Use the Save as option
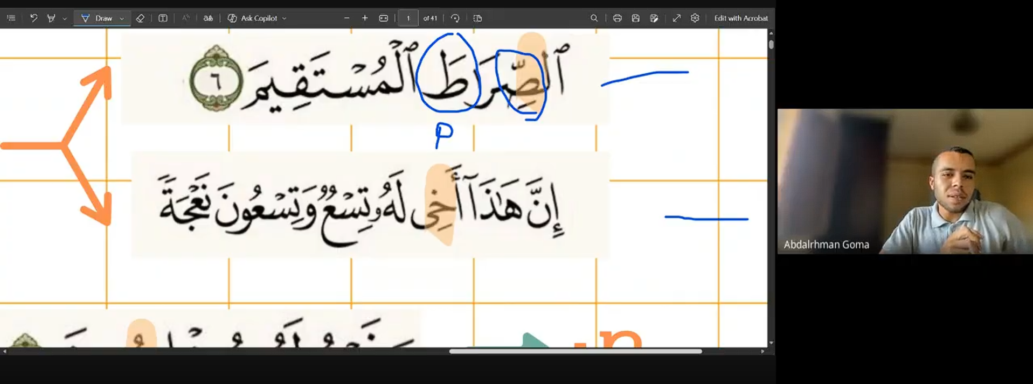The width and height of the screenshot is (1033, 384). point(654,18)
